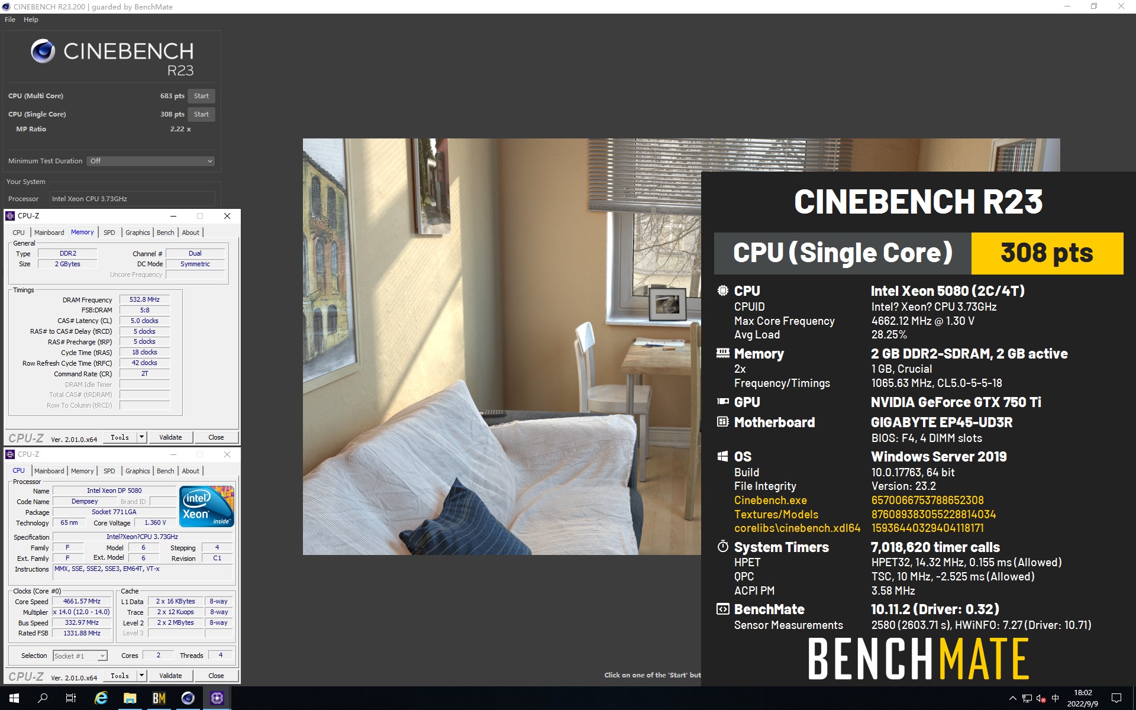Click the Intel Xeon inside logo

coord(206,506)
